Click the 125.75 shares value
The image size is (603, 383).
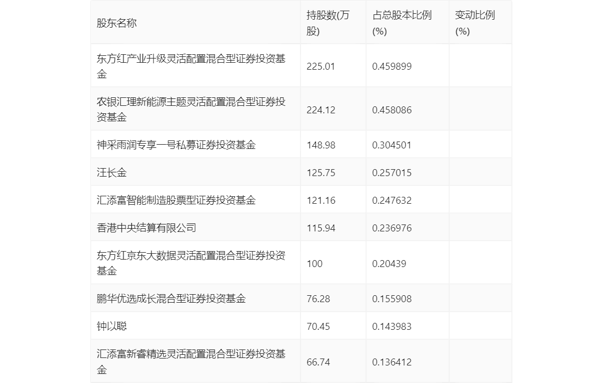pos(321,173)
